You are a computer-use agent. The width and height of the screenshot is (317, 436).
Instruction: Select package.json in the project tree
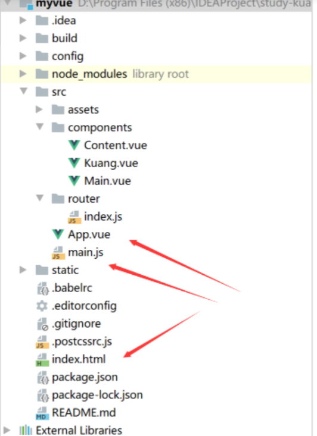tap(85, 378)
